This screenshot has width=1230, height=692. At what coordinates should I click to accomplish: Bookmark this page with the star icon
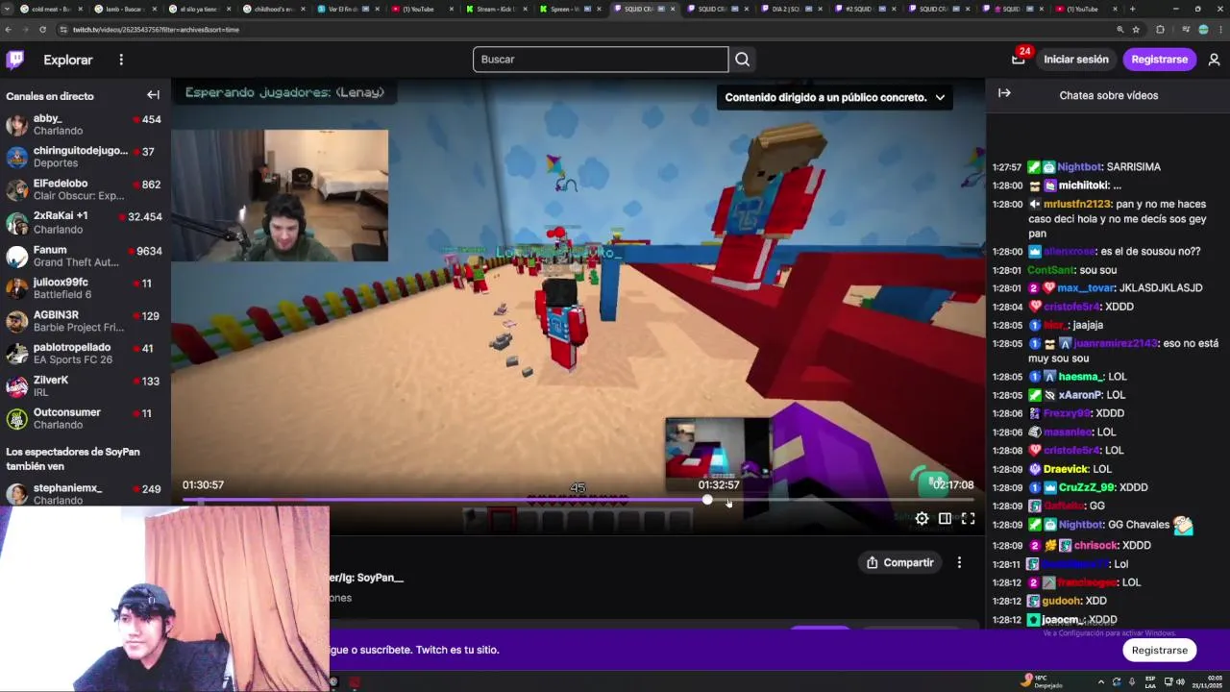tap(1134, 30)
